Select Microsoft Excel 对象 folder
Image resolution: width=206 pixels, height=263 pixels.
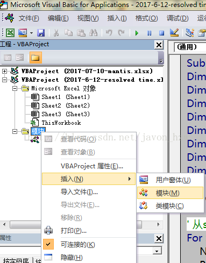63,88
